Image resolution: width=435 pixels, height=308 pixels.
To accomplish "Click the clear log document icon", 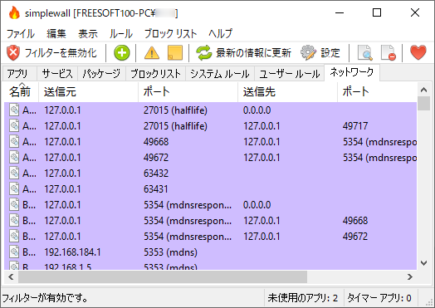I will coord(388,53).
